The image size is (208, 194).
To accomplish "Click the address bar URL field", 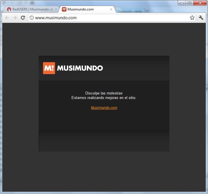I will coord(112,18).
